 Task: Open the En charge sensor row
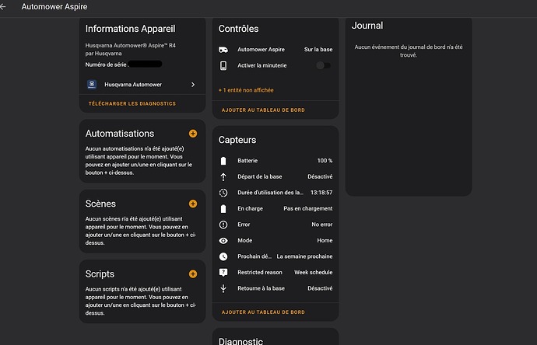point(276,208)
